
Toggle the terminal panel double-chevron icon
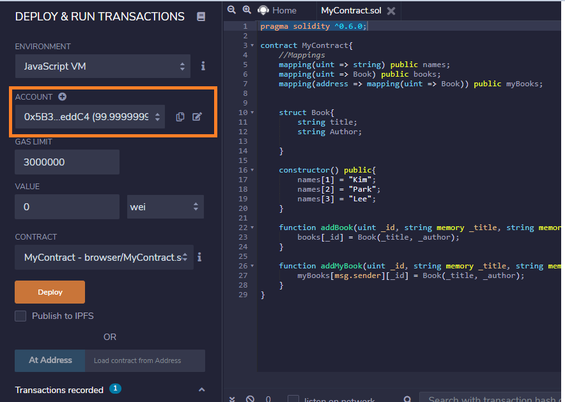coord(232,399)
